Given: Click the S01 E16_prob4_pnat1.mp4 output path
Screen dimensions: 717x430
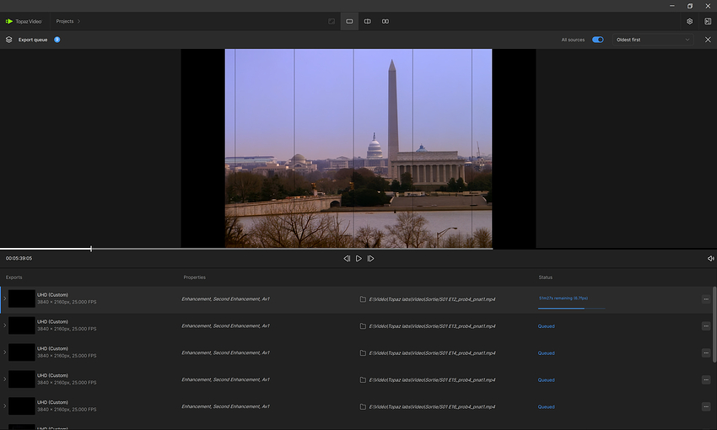Looking at the screenshot, I should [432, 406].
